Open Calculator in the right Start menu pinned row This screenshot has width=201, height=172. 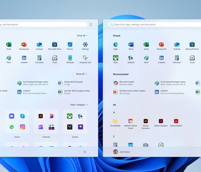[177, 59]
